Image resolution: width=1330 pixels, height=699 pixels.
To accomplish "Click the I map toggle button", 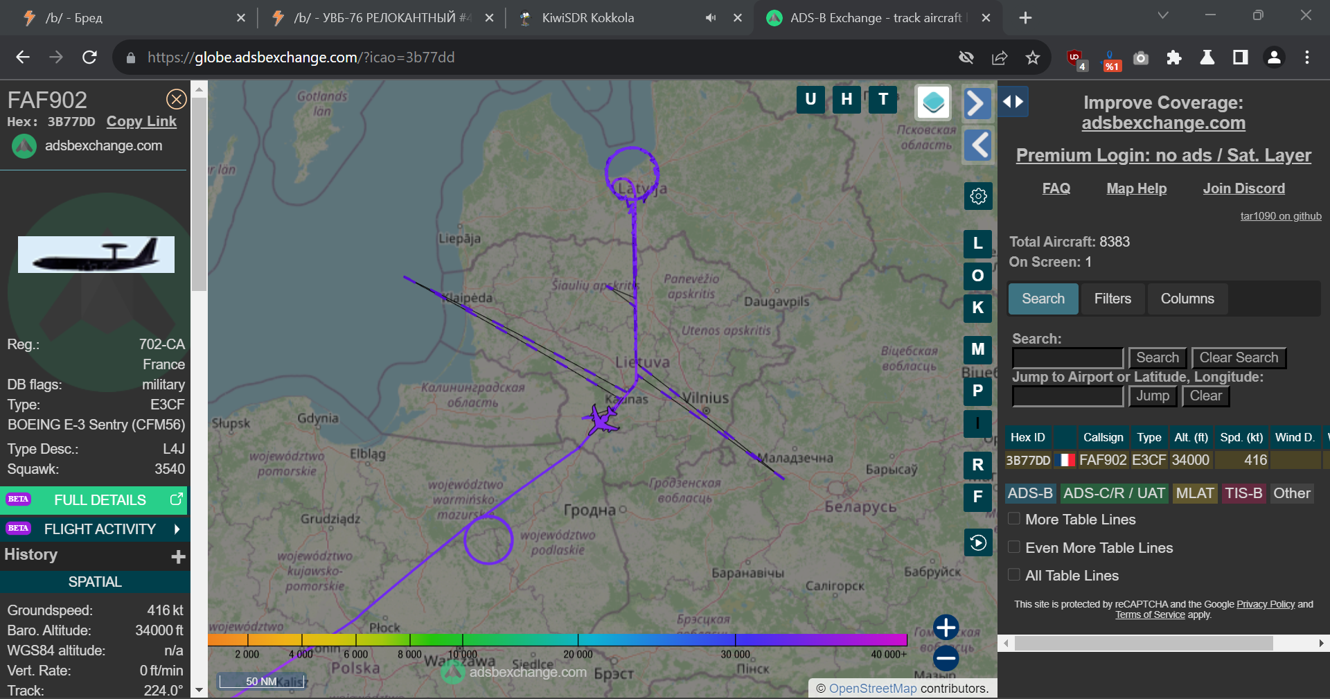I will [978, 423].
